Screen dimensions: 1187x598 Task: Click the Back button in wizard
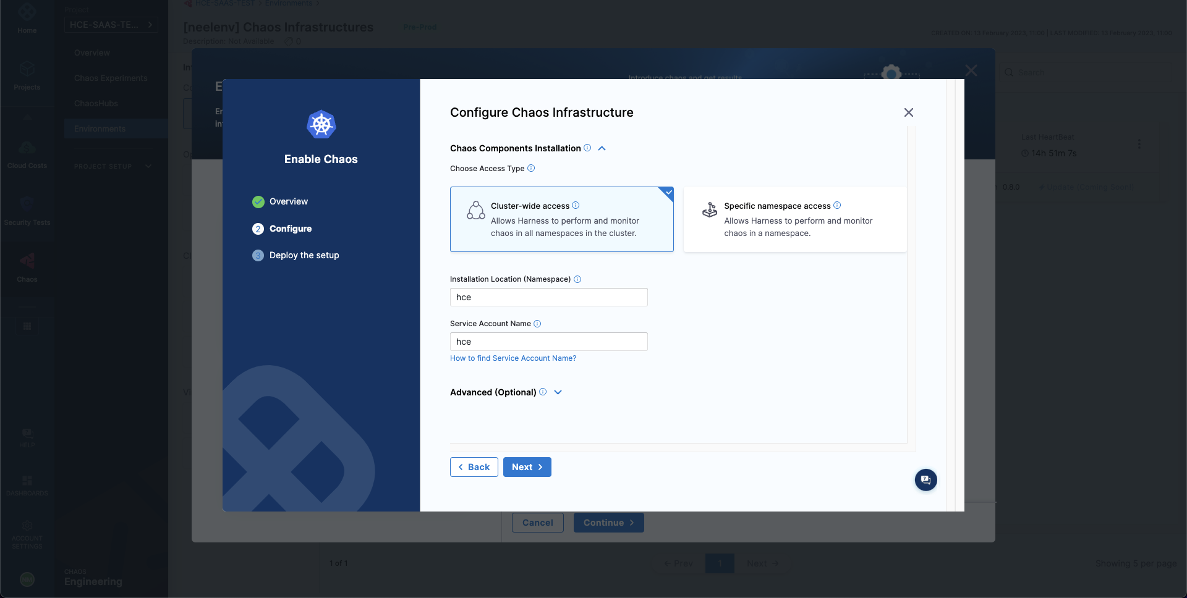[x=474, y=467]
